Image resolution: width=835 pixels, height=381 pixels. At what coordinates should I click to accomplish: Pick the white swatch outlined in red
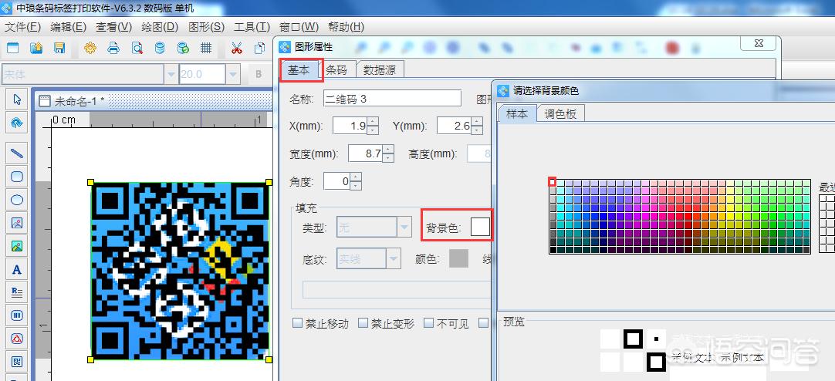553,182
